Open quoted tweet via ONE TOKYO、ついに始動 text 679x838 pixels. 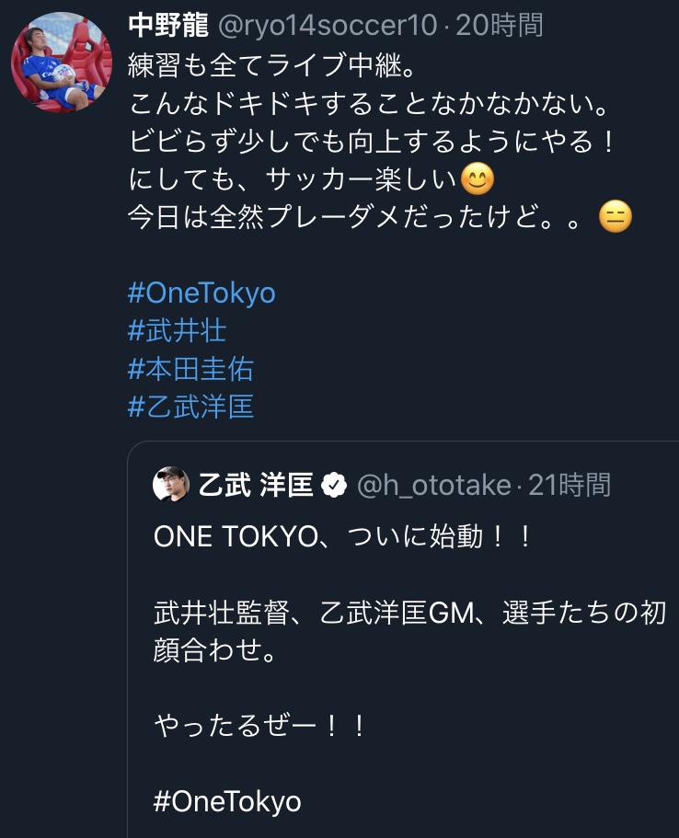point(342,537)
